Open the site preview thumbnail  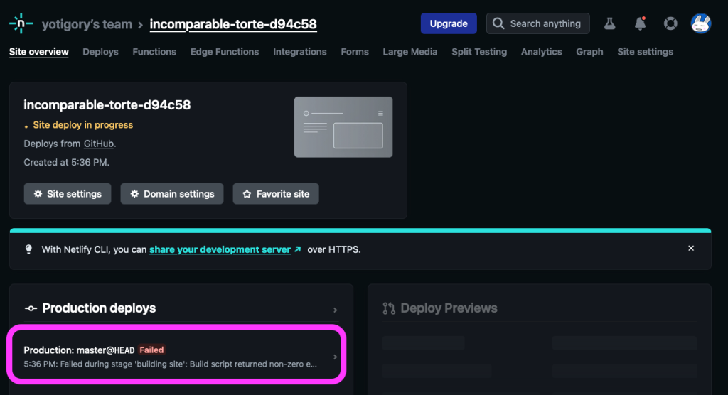(x=343, y=126)
